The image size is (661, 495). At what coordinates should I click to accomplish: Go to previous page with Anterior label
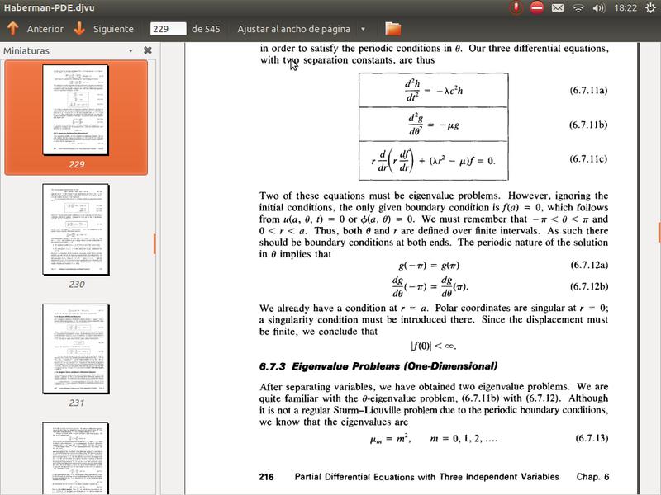(45, 29)
